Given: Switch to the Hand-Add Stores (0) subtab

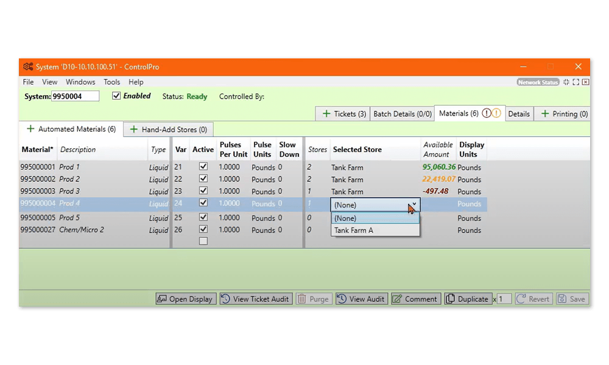Looking at the screenshot, I should pyautogui.click(x=168, y=130).
